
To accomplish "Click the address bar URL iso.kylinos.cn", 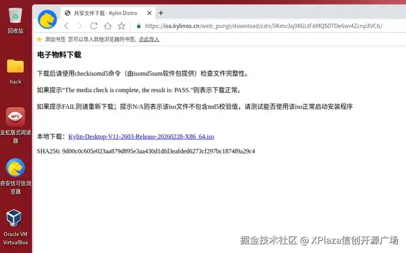I will (x=263, y=26).
